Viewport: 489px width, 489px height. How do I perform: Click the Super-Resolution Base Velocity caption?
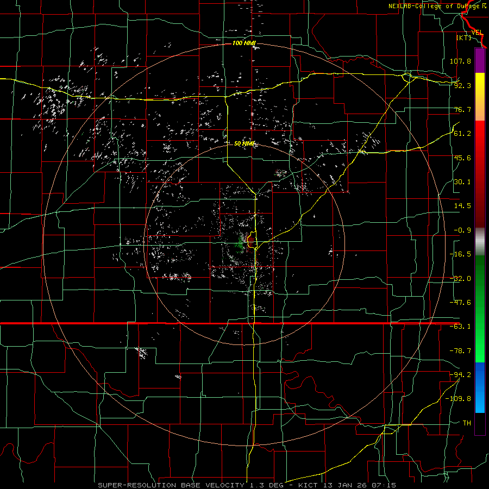(x=247, y=485)
